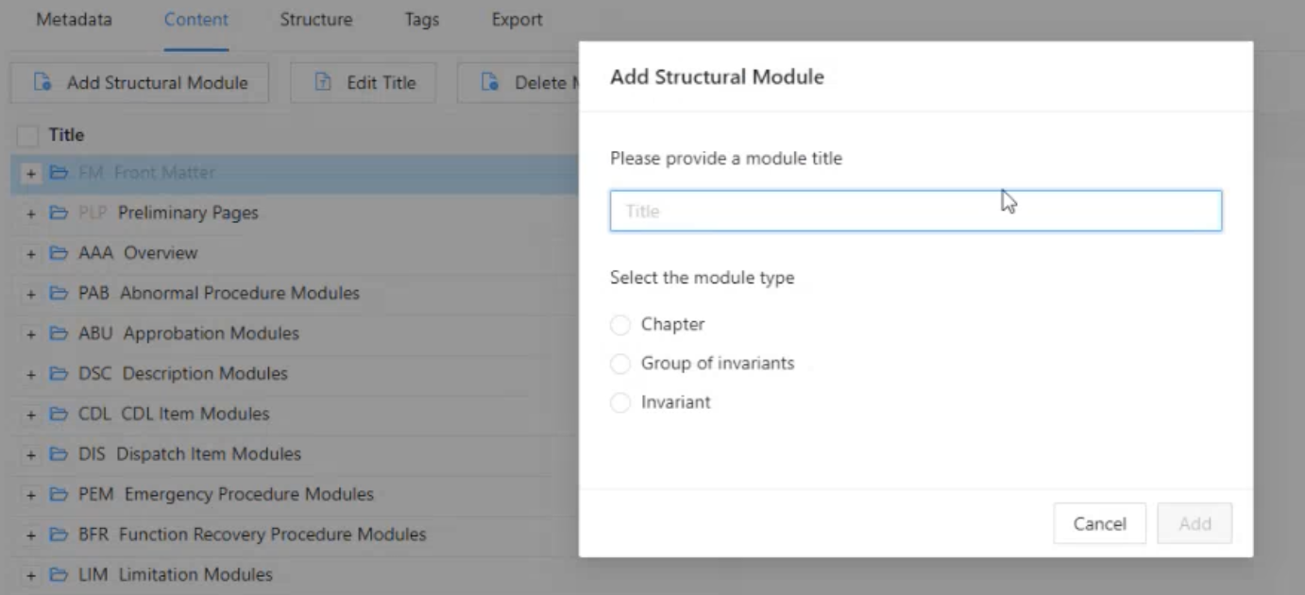Screen dimensions: 1305x595
Task: Click the Preliminary Pages folder icon
Action: pyautogui.click(x=59, y=213)
